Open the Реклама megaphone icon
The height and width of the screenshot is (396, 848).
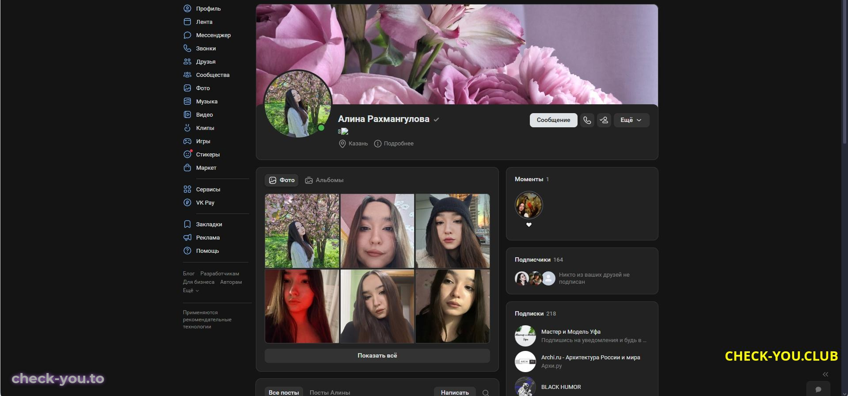(x=187, y=237)
